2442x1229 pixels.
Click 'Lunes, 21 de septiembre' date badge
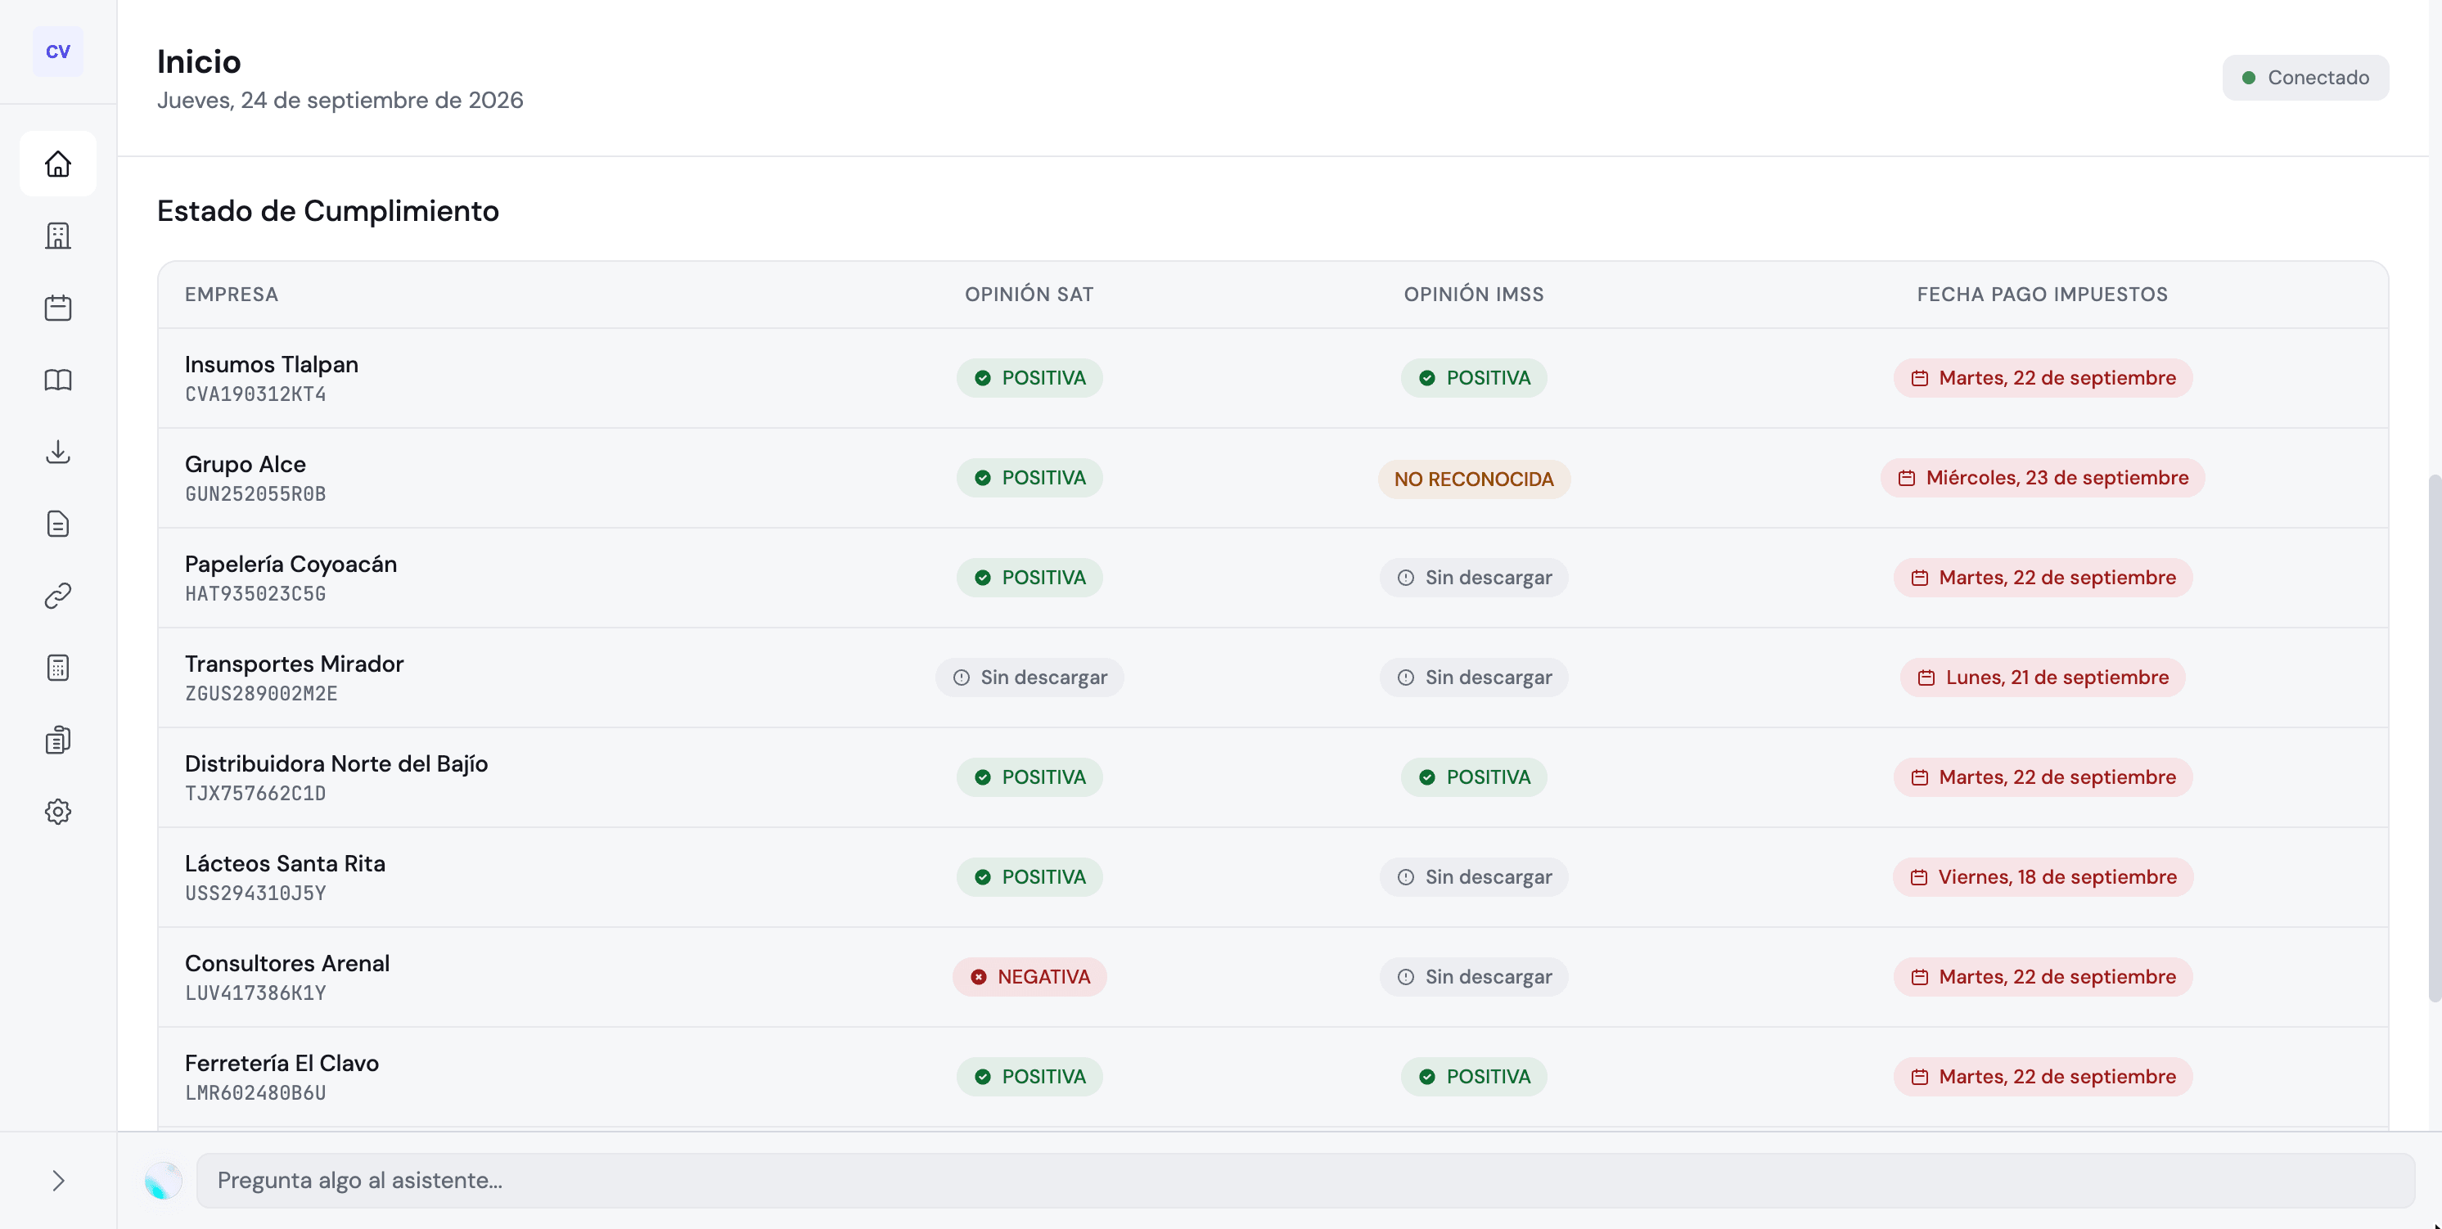(x=2043, y=678)
